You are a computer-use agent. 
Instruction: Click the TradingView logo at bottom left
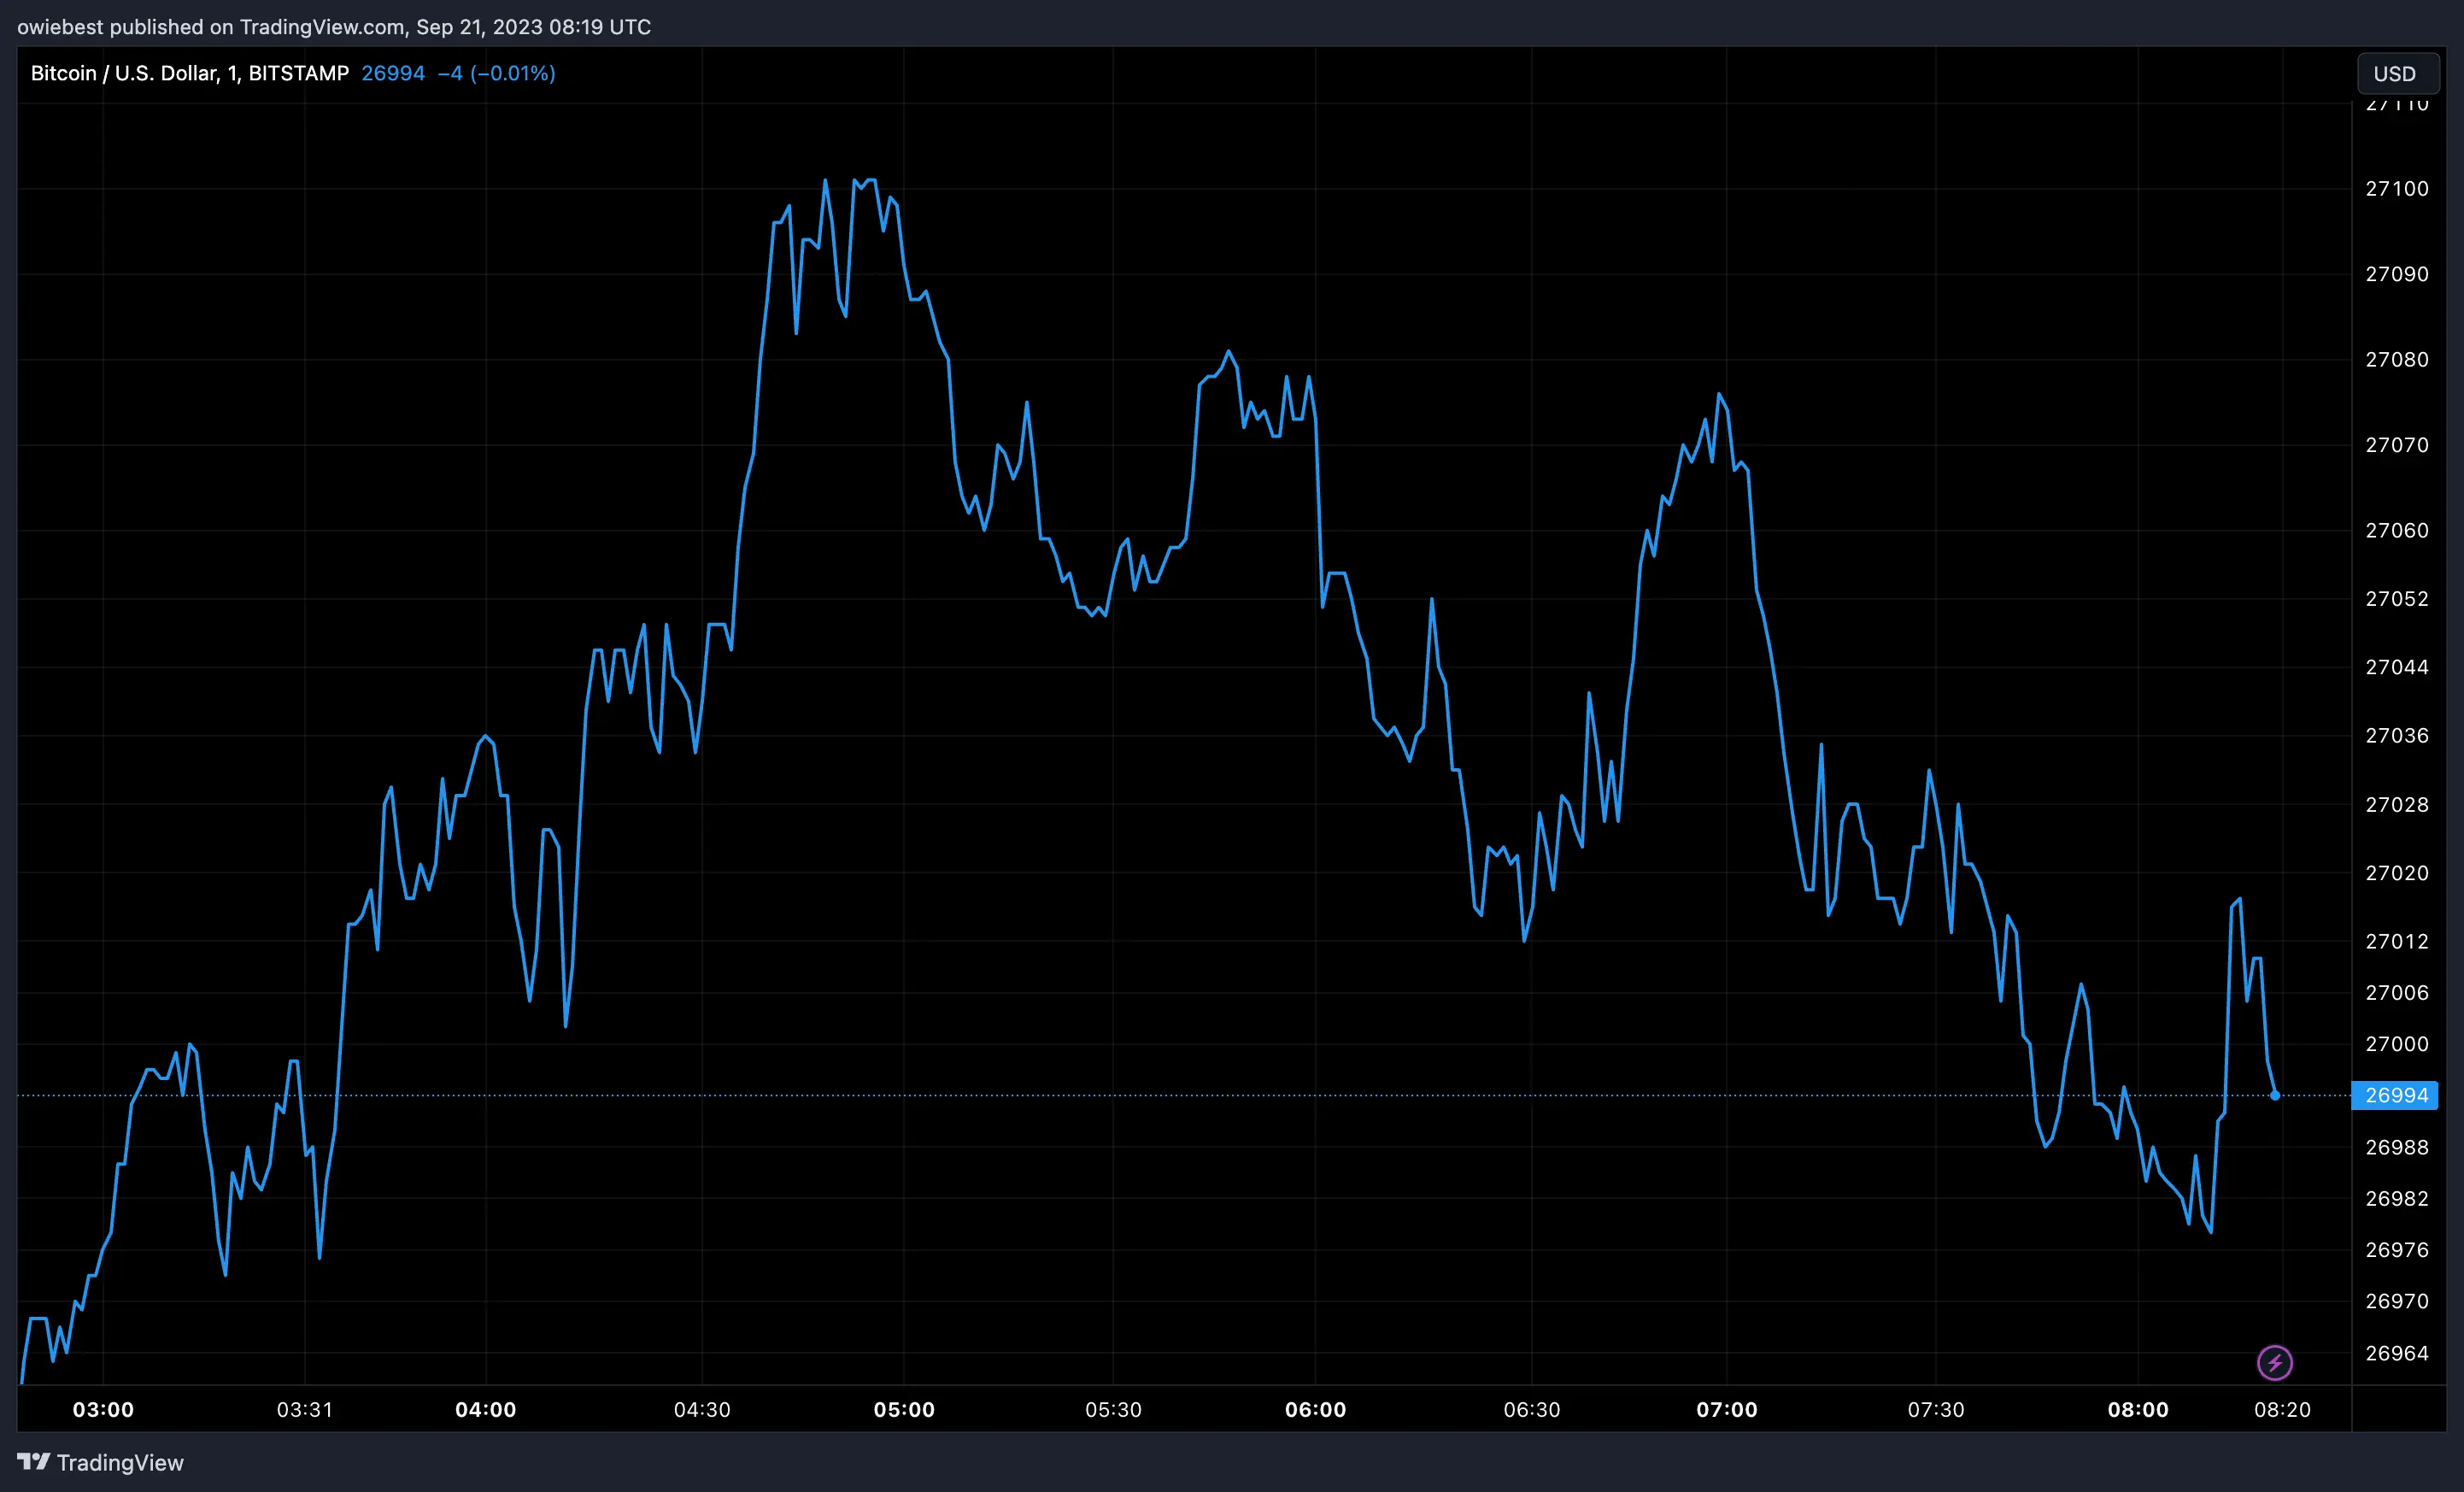(100, 1462)
